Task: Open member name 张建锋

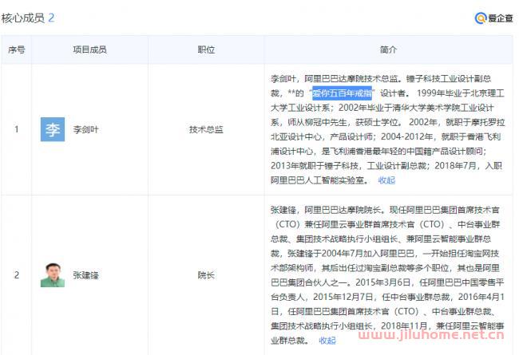Action: (x=89, y=274)
